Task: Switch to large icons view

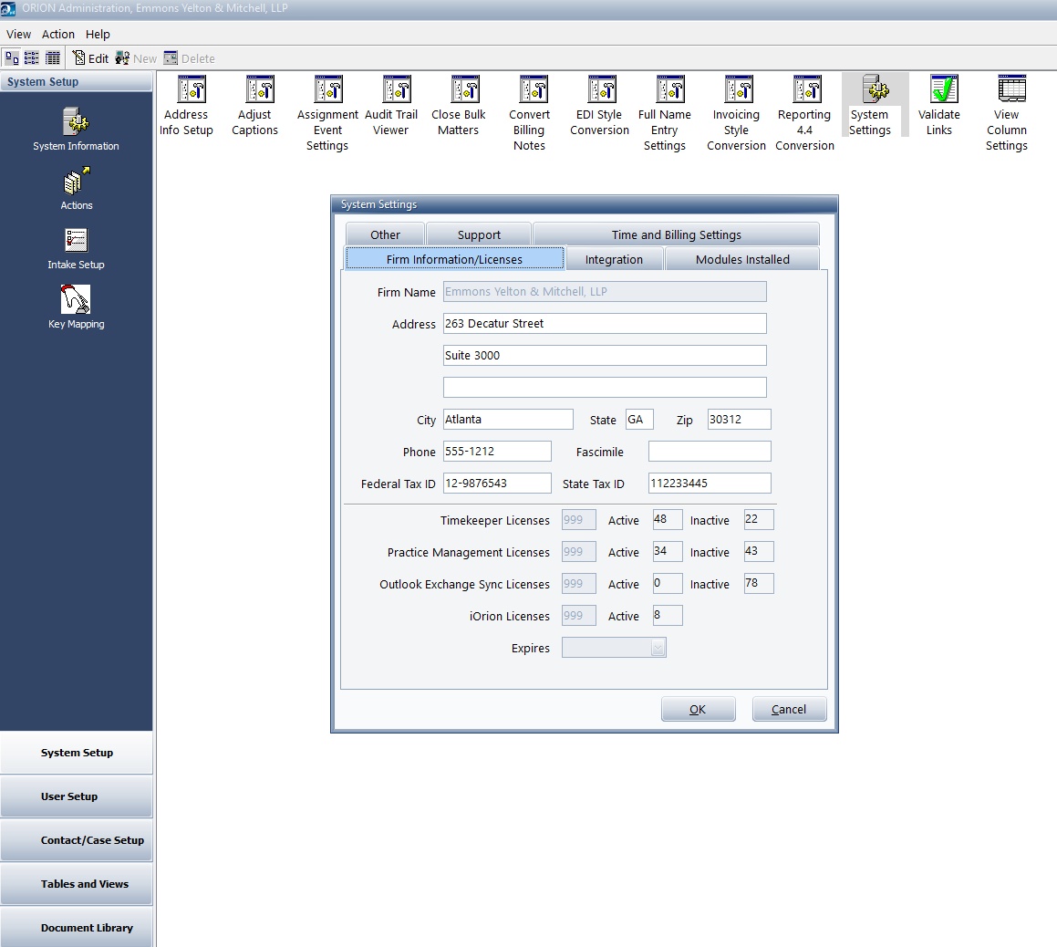Action: click(x=12, y=58)
